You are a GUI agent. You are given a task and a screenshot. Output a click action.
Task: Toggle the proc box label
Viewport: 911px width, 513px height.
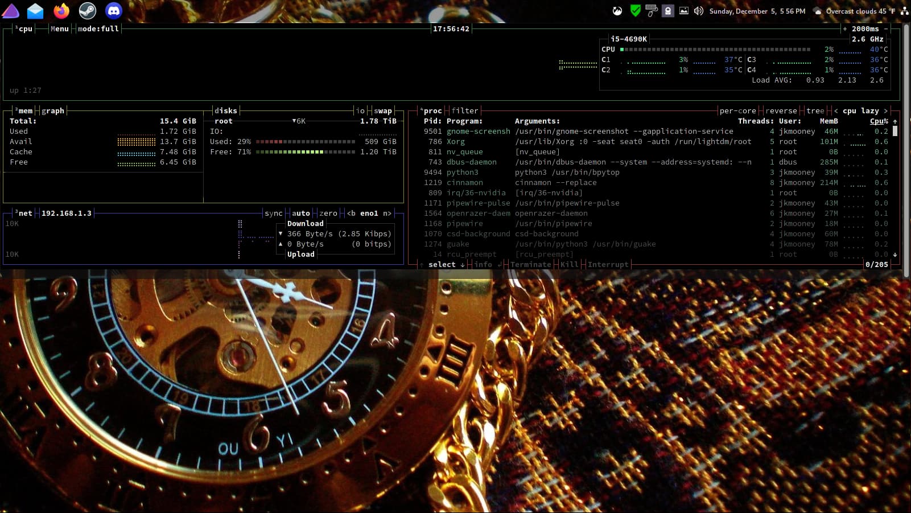pyautogui.click(x=431, y=110)
